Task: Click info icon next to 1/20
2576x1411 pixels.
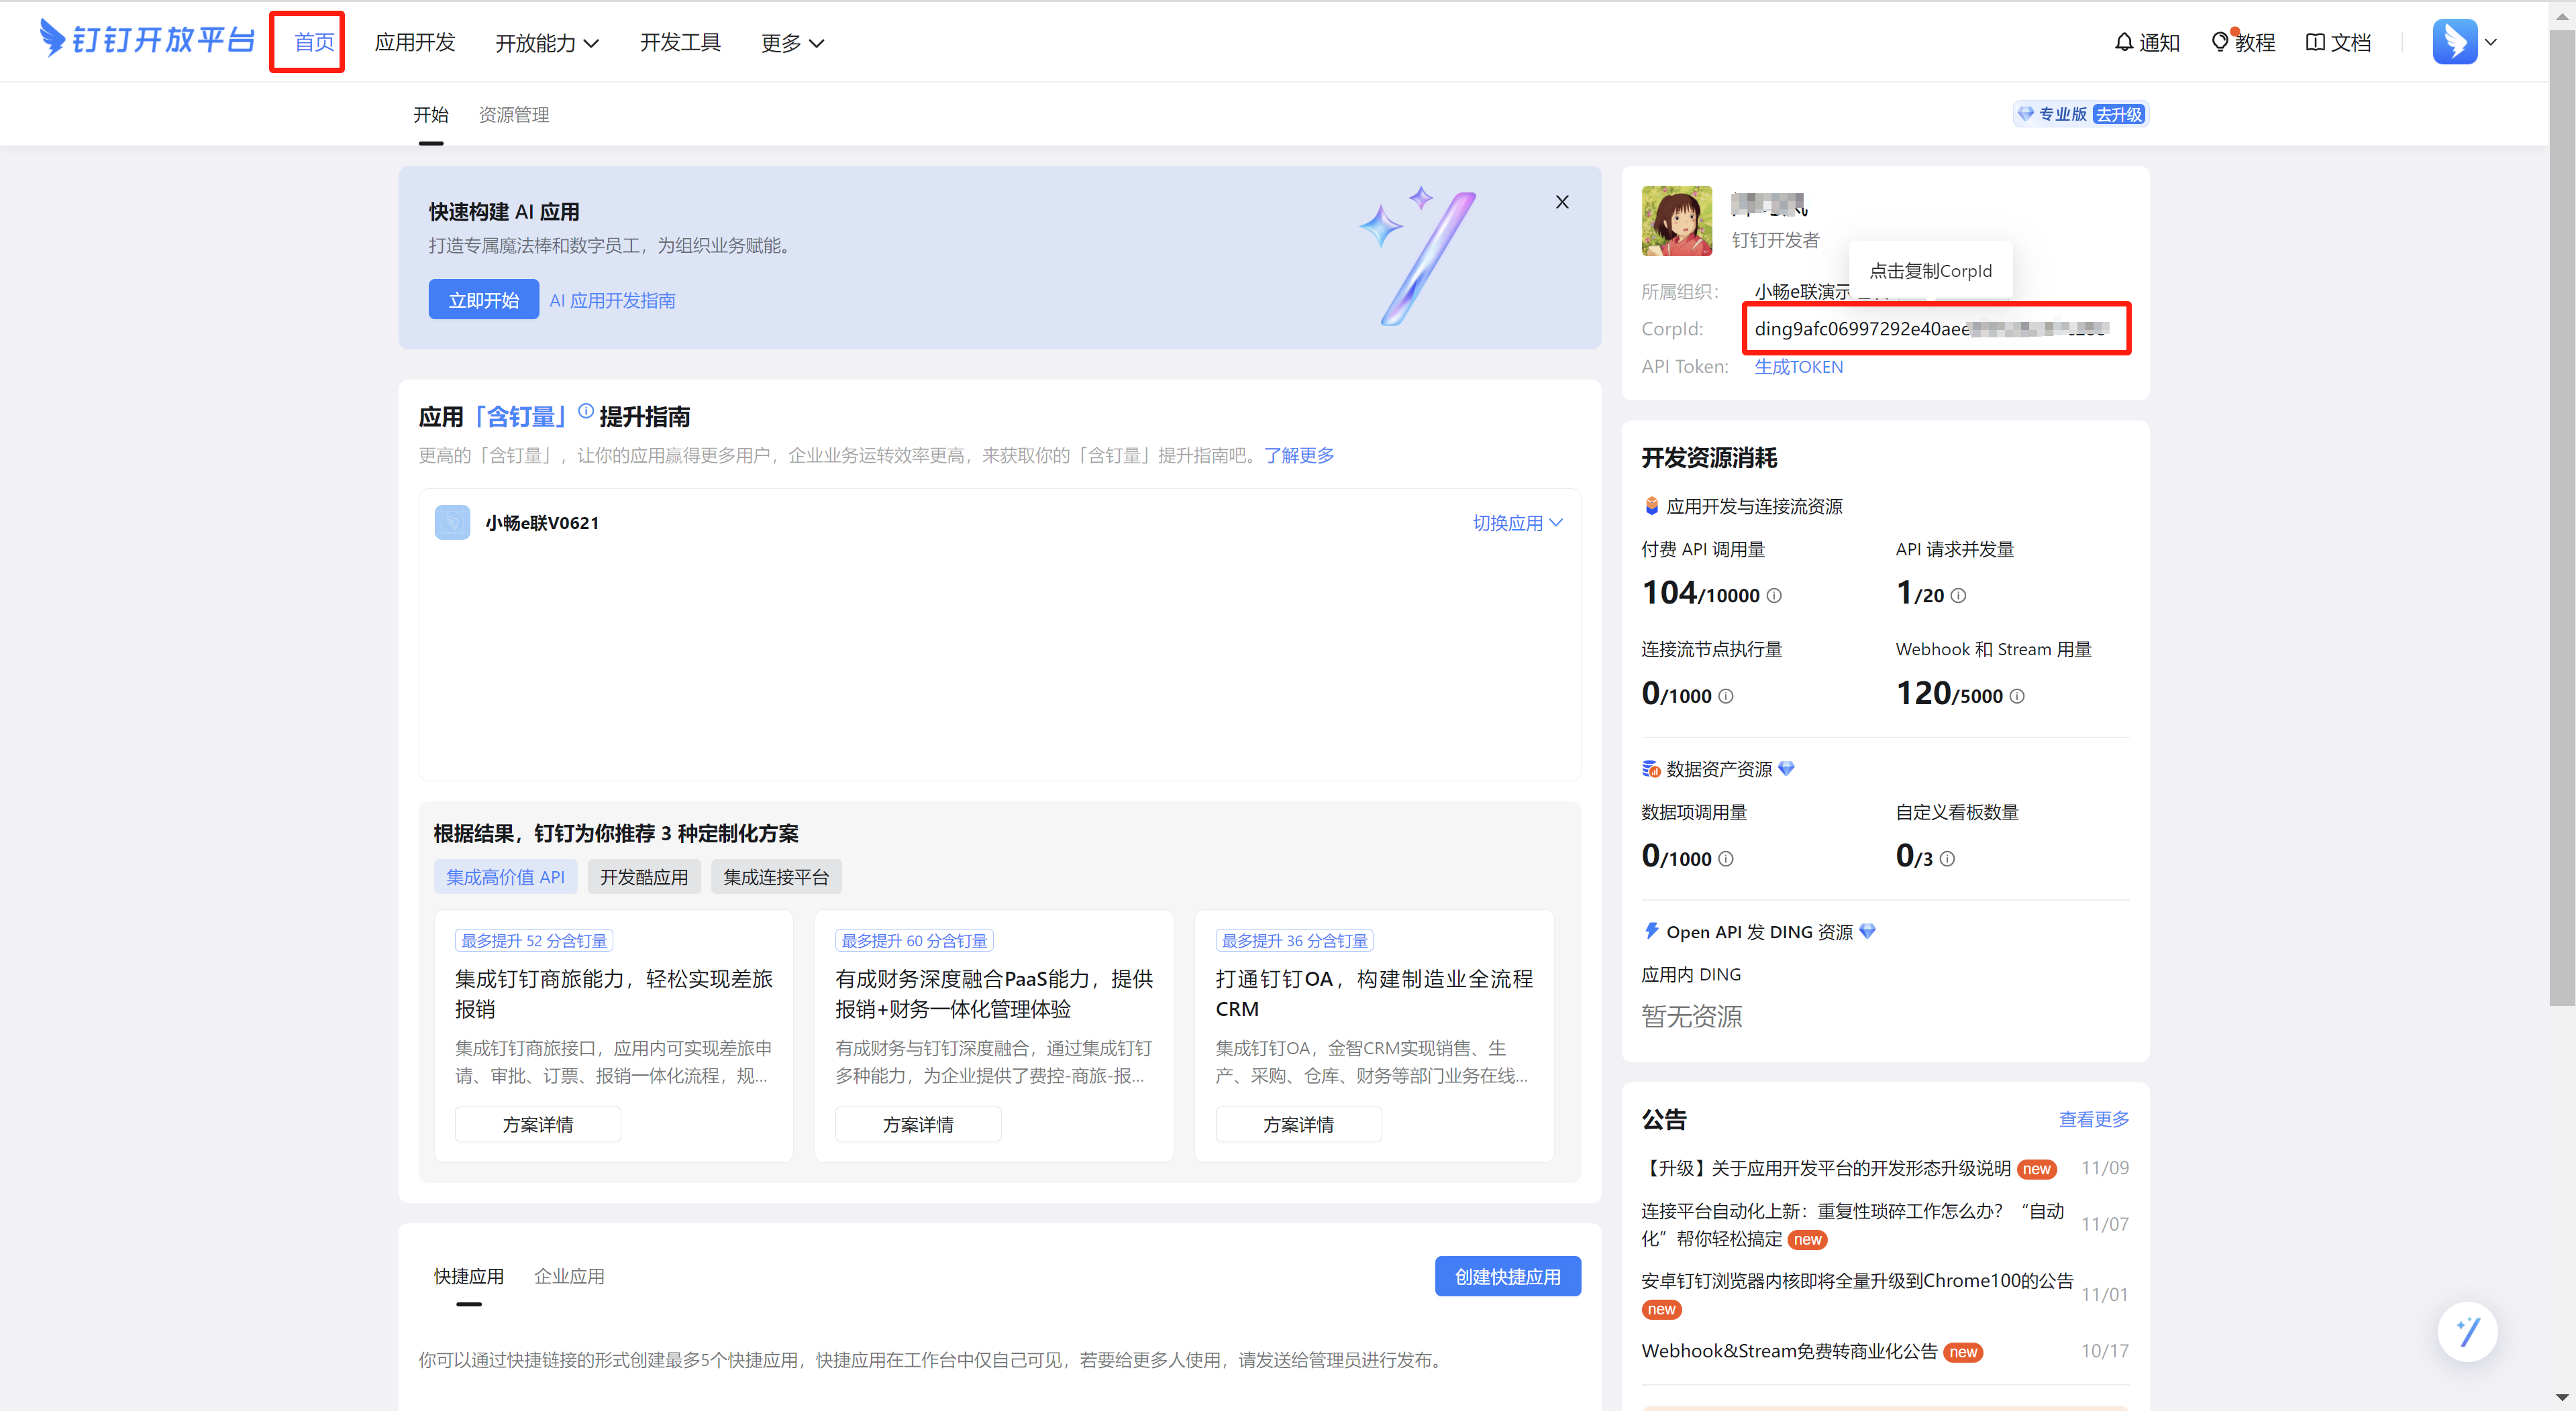Action: pos(1958,596)
